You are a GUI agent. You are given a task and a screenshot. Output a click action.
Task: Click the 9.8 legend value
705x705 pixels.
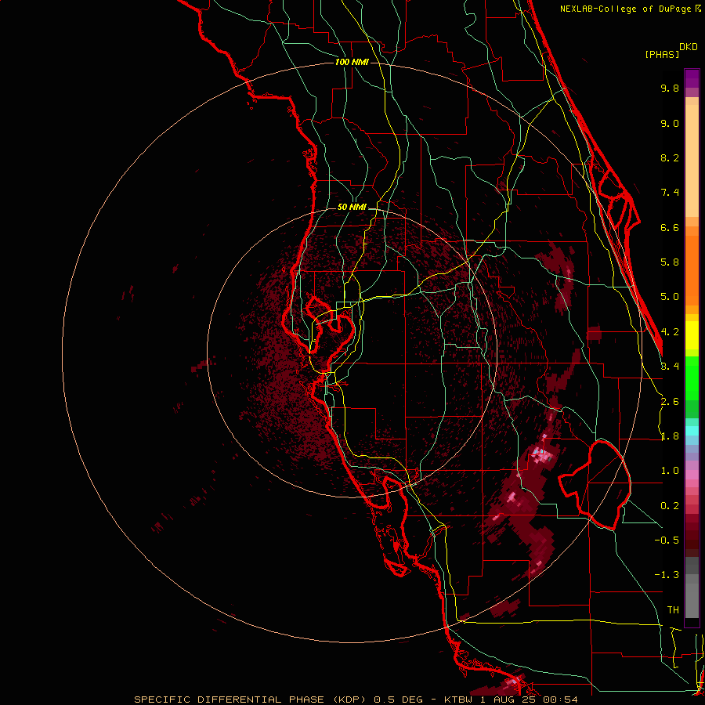[x=670, y=88]
